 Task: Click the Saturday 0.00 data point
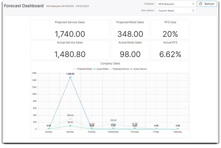point(178,129)
